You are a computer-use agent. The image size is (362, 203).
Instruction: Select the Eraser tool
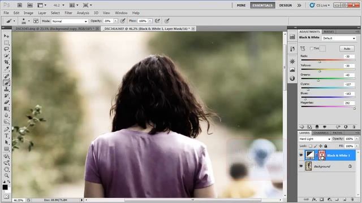[6, 102]
